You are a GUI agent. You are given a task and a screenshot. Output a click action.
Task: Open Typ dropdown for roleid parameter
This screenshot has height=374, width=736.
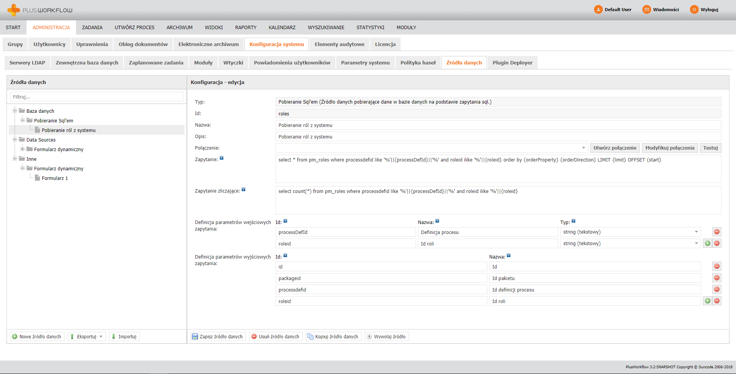(696, 244)
